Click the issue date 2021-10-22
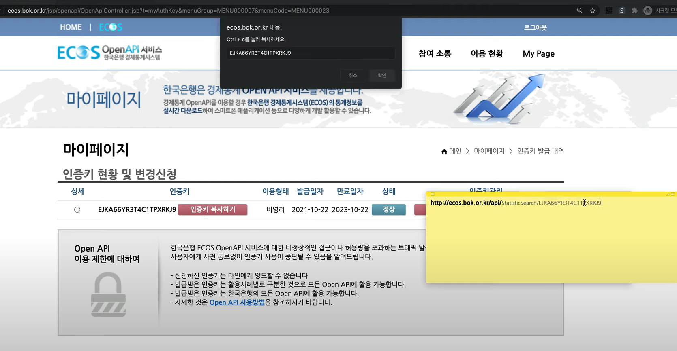Screen dimensions: 677x351 (x=310, y=209)
